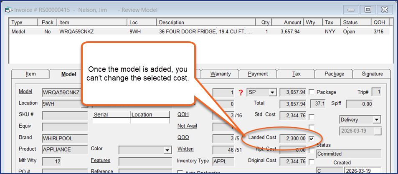Minimize the Invoice window
Viewport: 398px width, 174px height.
point(352,9)
